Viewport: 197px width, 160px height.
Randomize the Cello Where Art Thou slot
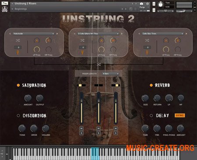[82, 40]
